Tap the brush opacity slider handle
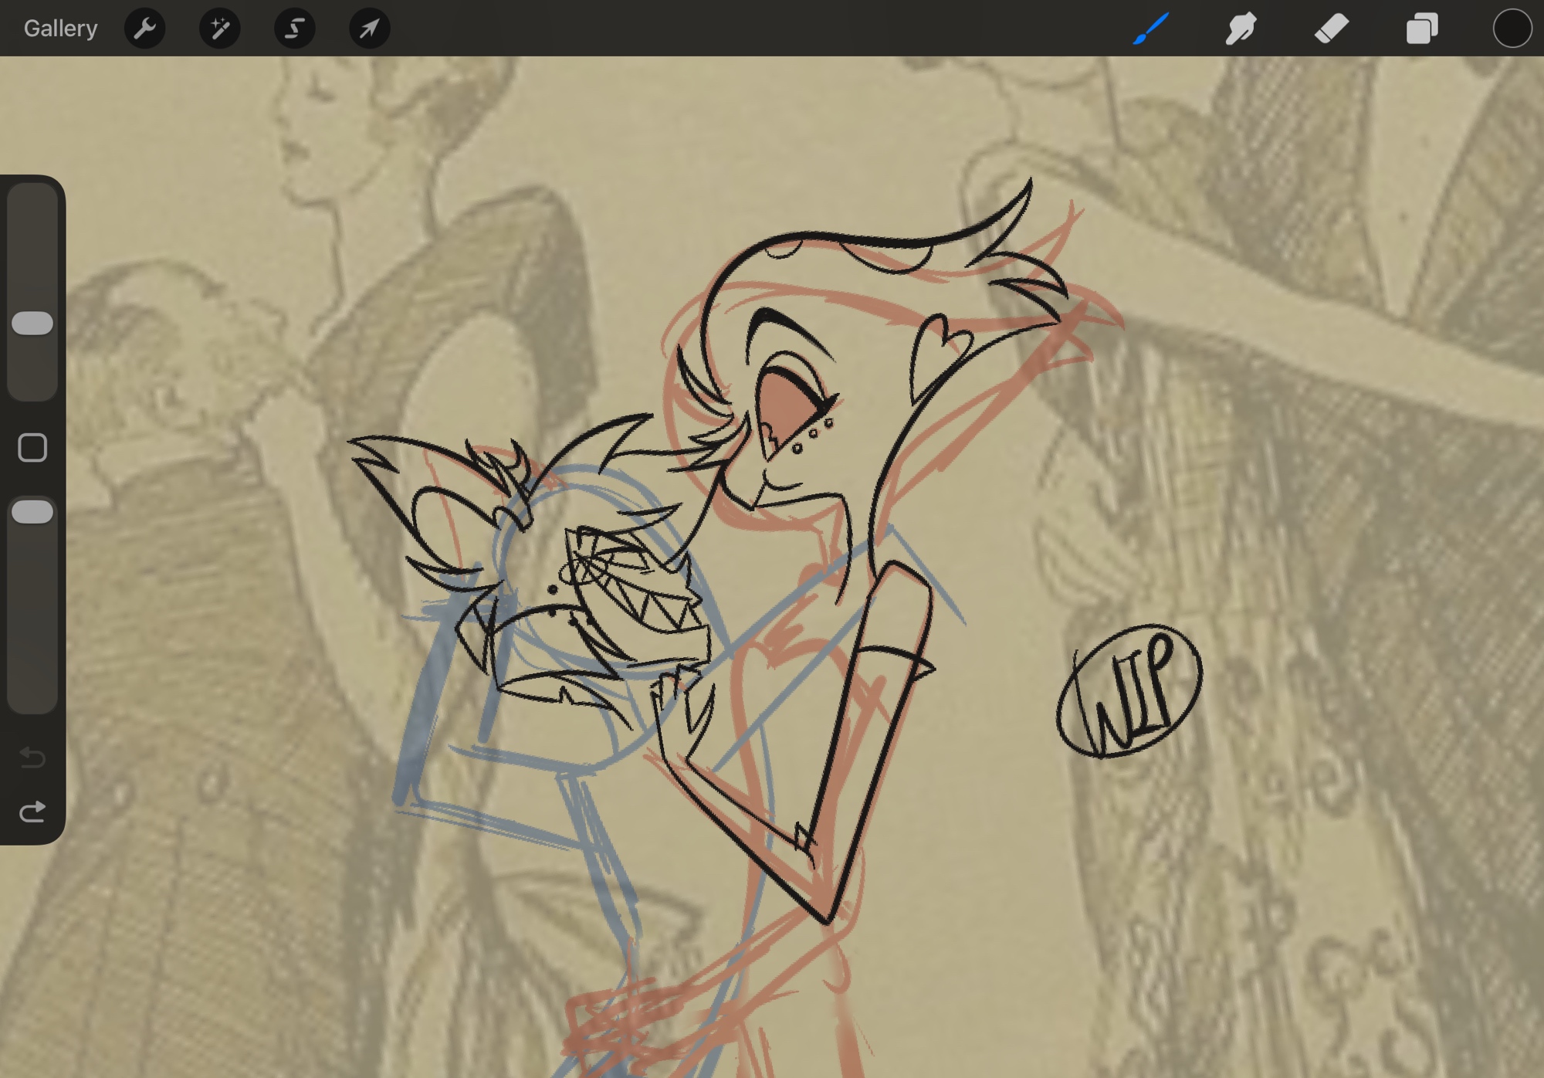The width and height of the screenshot is (1544, 1078). click(x=32, y=511)
